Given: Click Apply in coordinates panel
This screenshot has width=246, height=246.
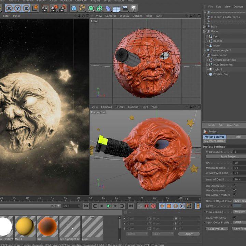Looking at the screenshot, I should coord(189,234).
